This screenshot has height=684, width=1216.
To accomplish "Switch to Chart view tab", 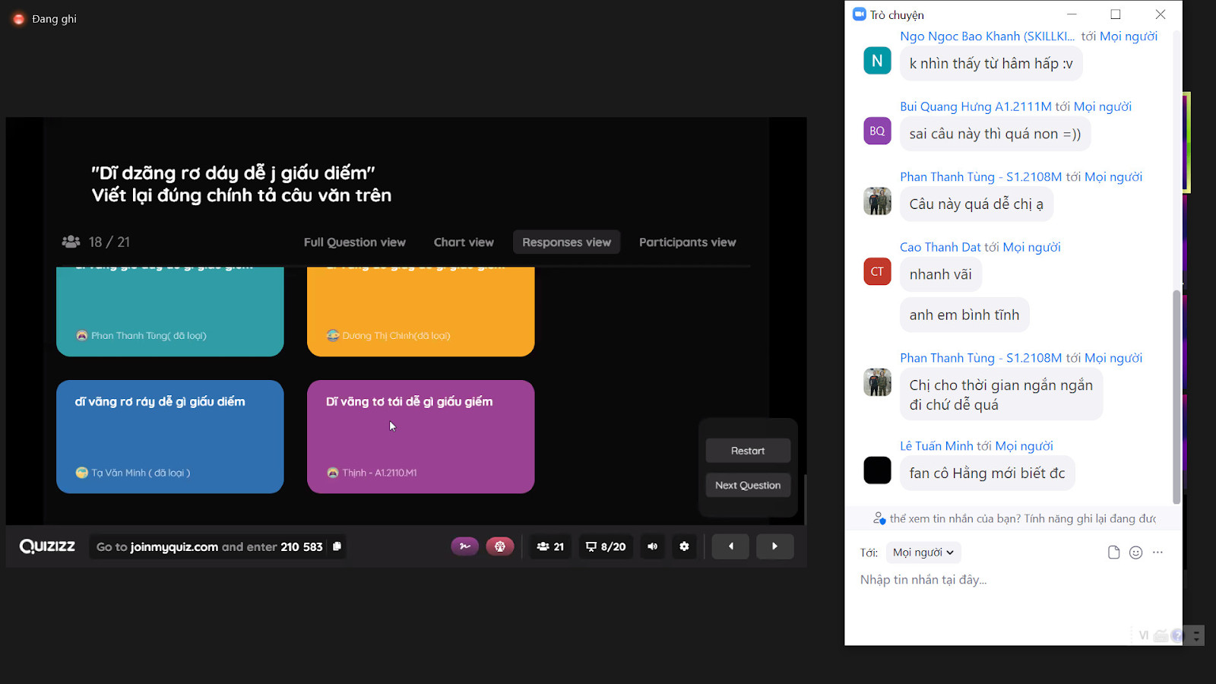I will (464, 242).
